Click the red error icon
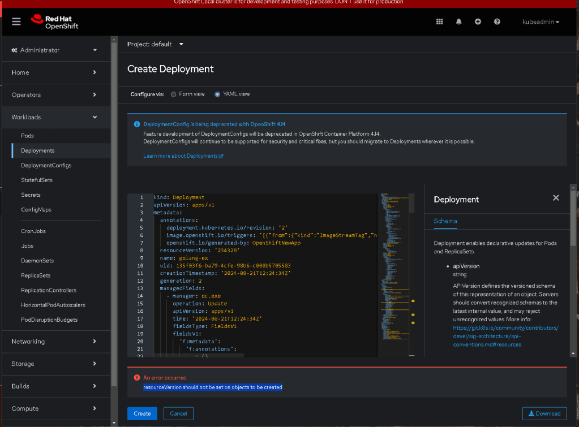 click(x=136, y=378)
